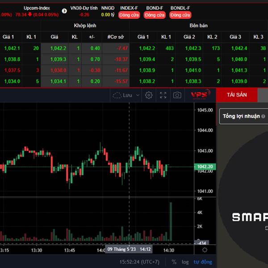Toggle tự động auto scale
This screenshot has width=268, height=268.
tap(203, 262)
